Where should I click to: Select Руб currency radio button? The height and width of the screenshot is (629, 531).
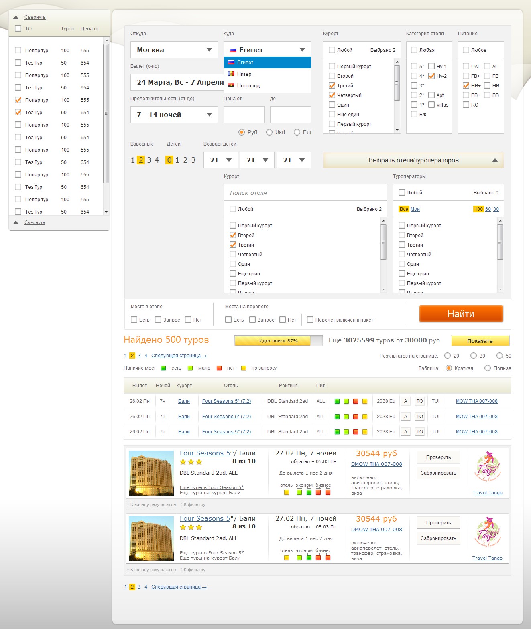point(242,132)
